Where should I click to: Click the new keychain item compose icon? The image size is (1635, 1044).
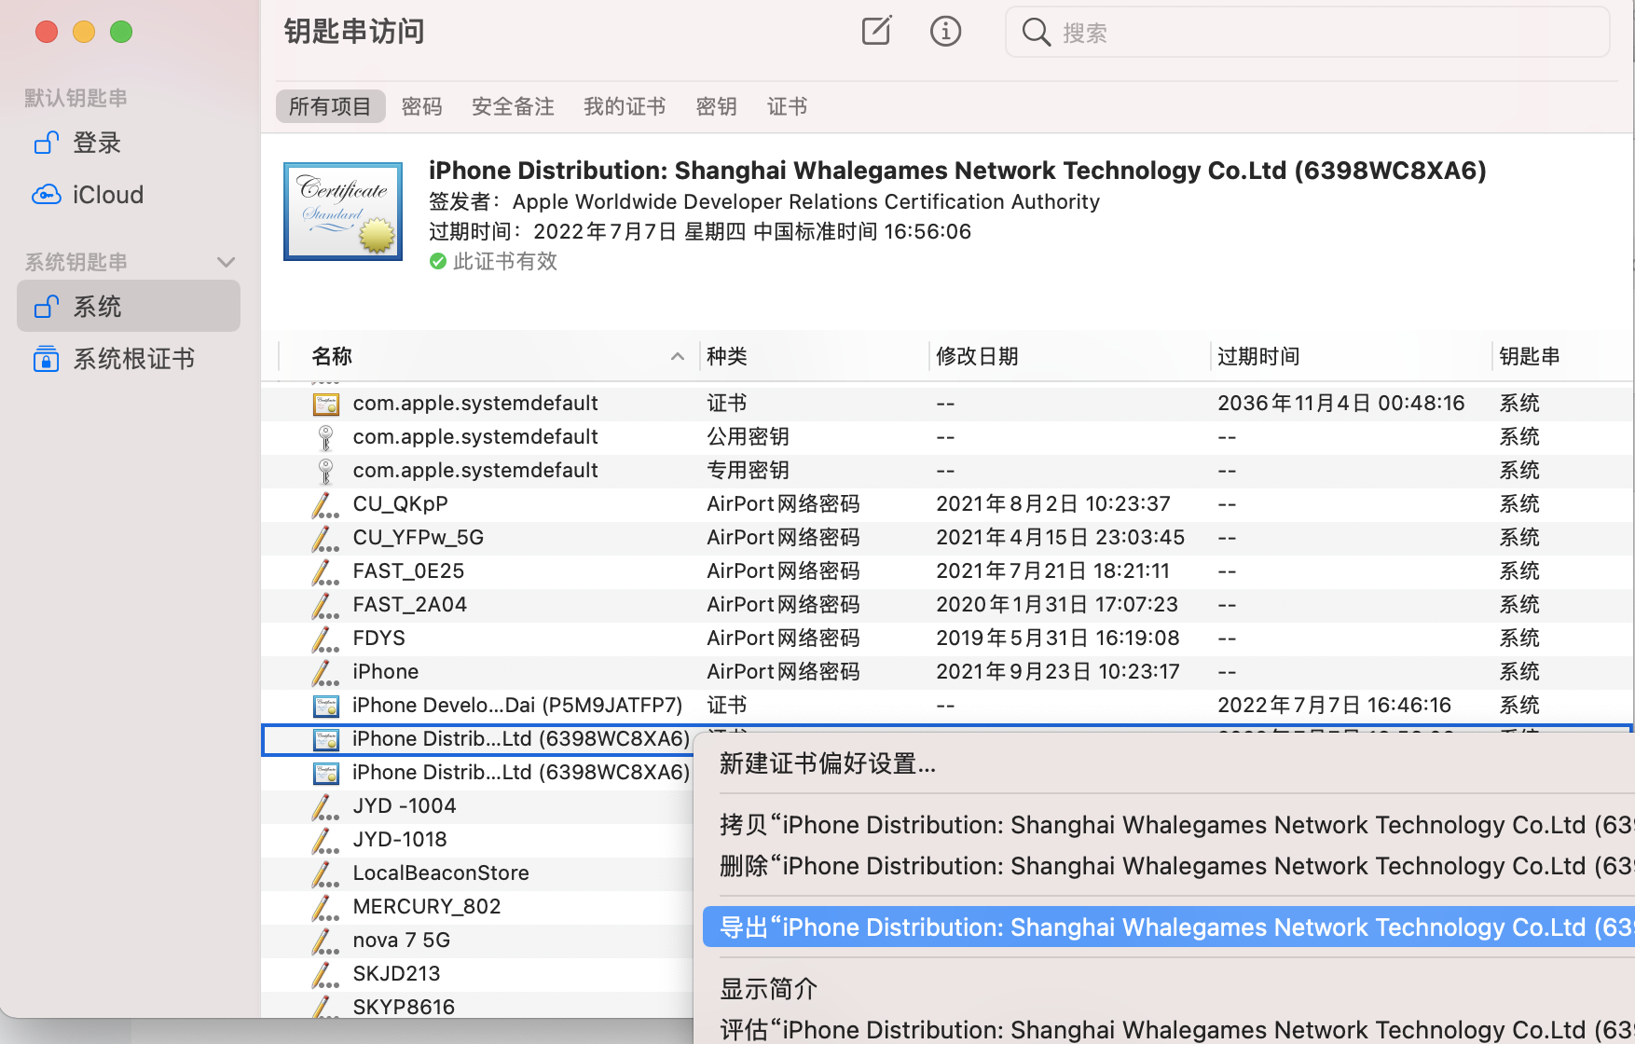(x=876, y=31)
